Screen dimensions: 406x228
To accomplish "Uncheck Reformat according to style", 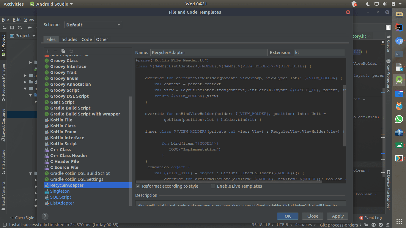I will tap(138, 186).
